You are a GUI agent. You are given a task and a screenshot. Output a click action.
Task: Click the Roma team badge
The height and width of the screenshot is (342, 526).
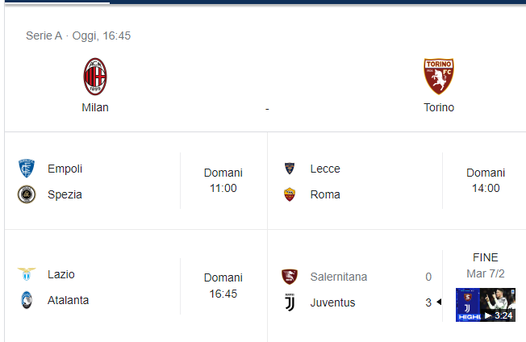pyautogui.click(x=290, y=194)
